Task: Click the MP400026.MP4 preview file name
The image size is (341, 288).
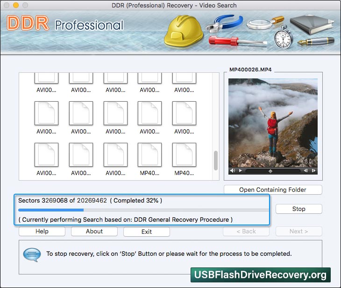Action: (x=250, y=70)
